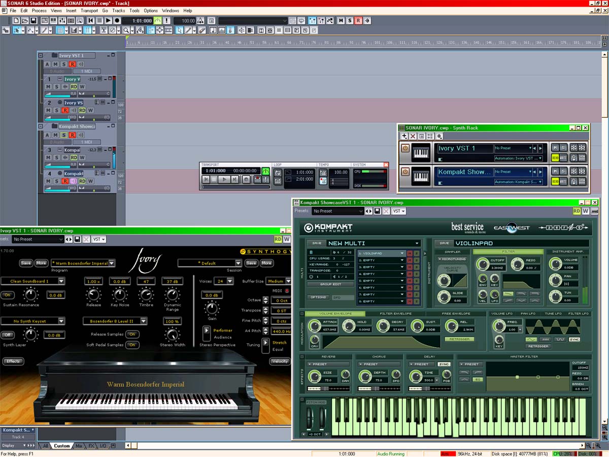Image resolution: width=609 pixels, height=457 pixels.
Task: Click the Effects button in Ivory
Action: coord(13,361)
